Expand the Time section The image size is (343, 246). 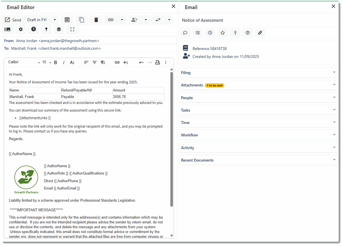259,123
